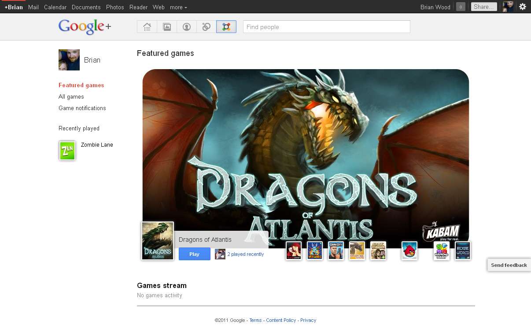Viewport: 531px width, 325px height.
Task: Select Featured games in sidebar
Action: (81, 85)
